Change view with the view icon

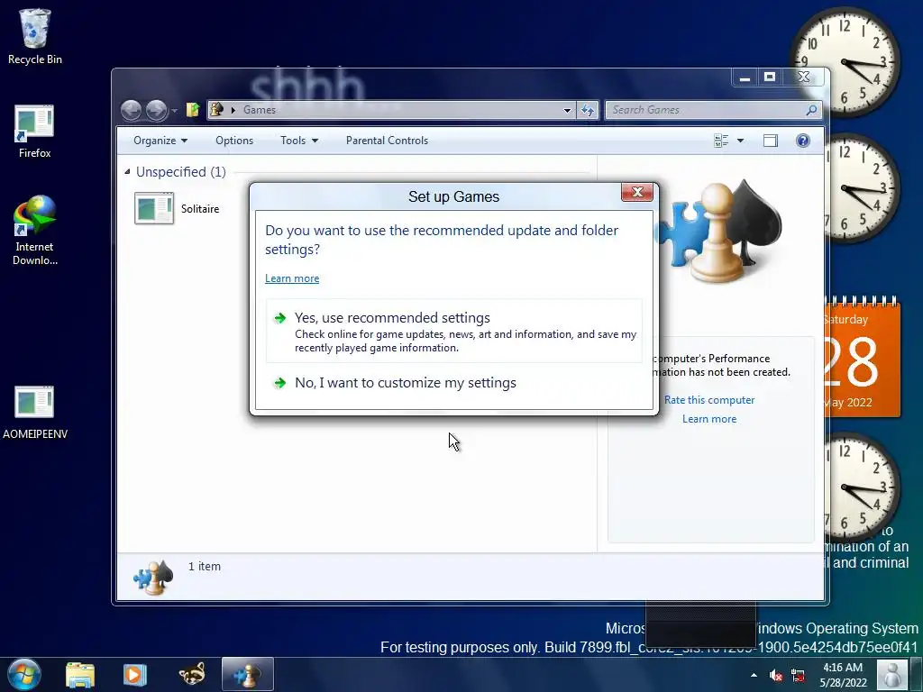721,141
